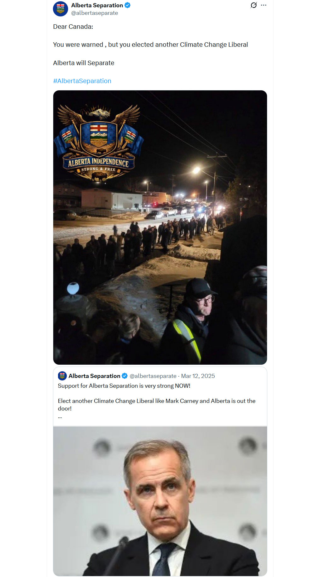Click the Grok slashed-circle icon

tap(253, 5)
